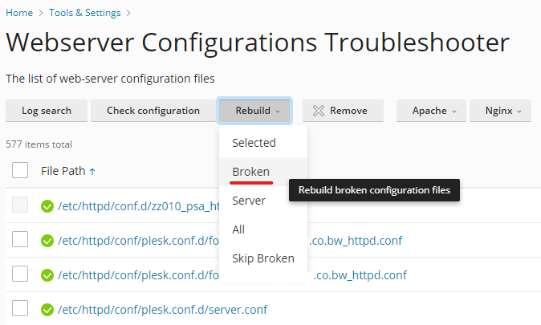Click the green status icon beside server.conf
Screen dimensions: 541x325
pos(47,309)
